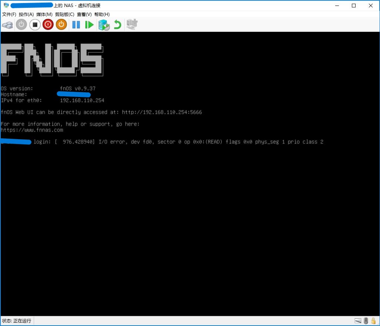This screenshot has width=380, height=326.
Task: Turn off the VM with the stop icon
Action: point(35,25)
